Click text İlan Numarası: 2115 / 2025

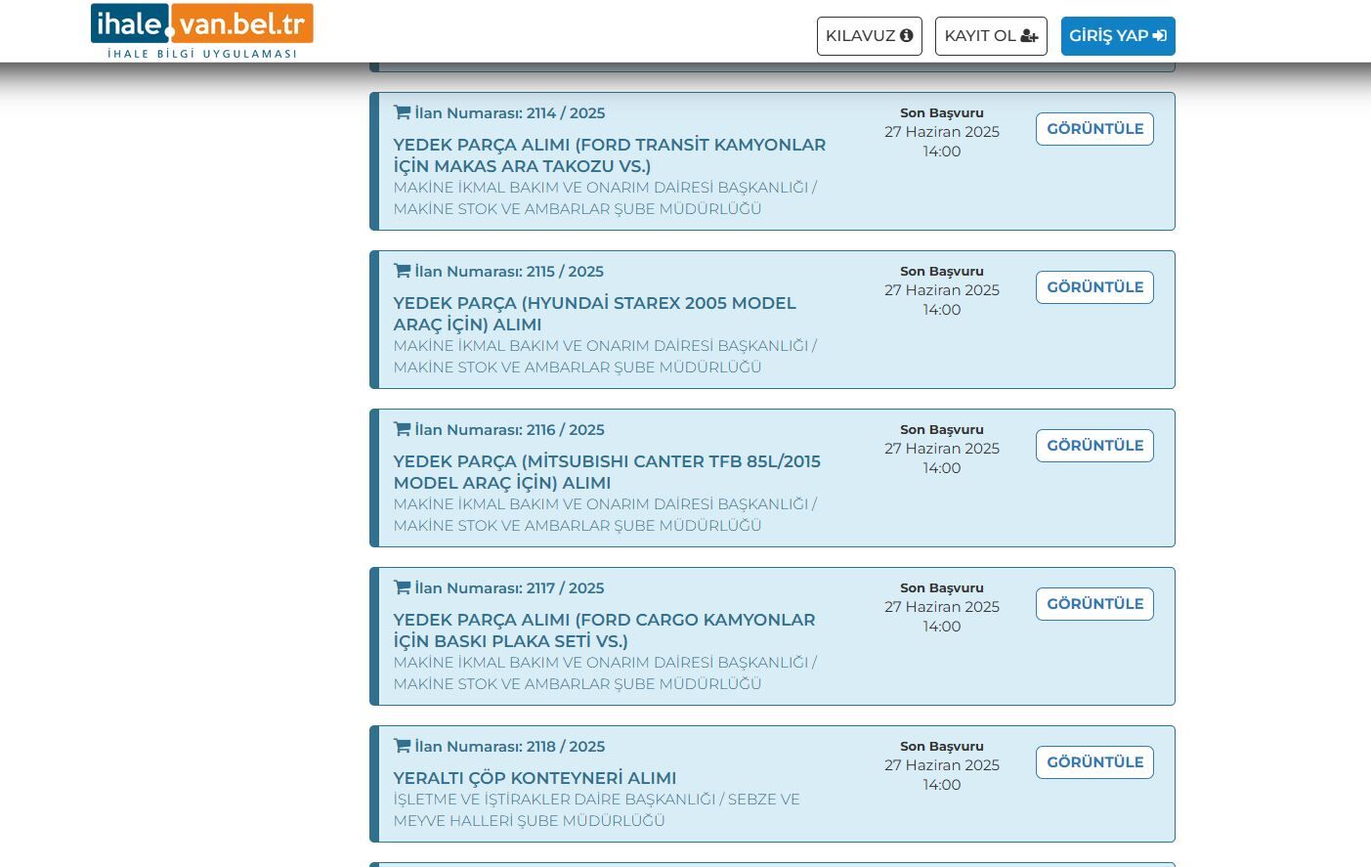click(509, 271)
